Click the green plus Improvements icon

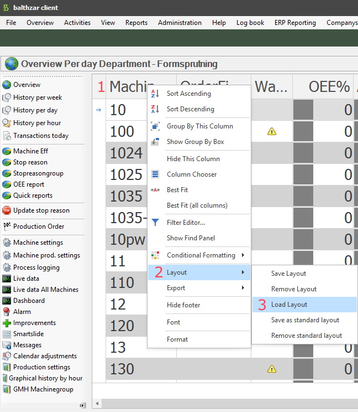coord(7,323)
